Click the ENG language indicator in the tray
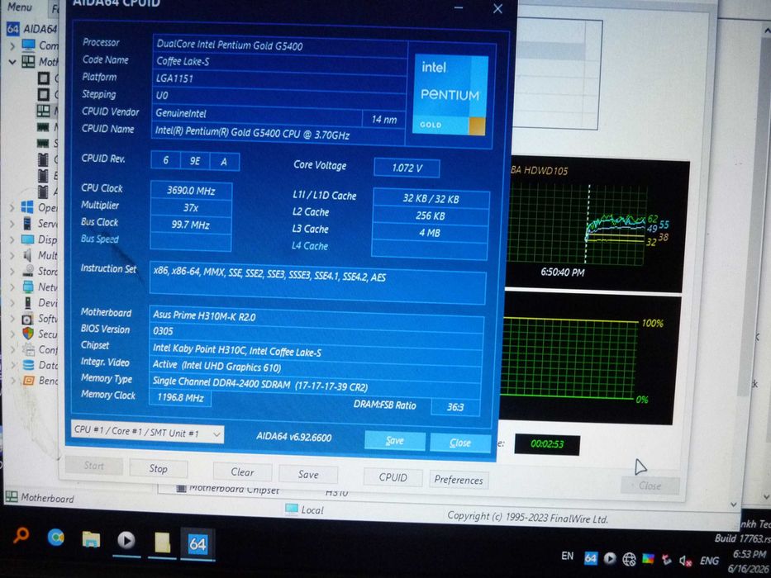The width and height of the screenshot is (771, 578). tap(708, 561)
